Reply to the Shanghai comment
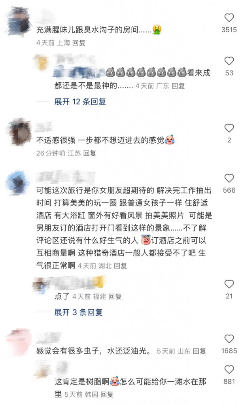 79,43
